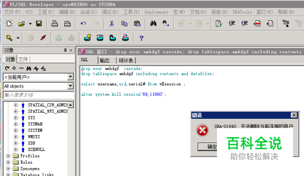This screenshot has width=304, height=176.
Task: Click the Copy icon
Action: (x=124, y=24)
